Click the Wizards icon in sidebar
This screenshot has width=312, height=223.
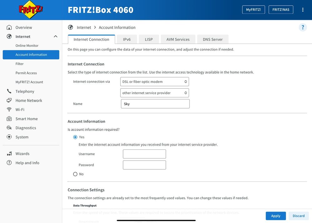[x=9, y=154]
